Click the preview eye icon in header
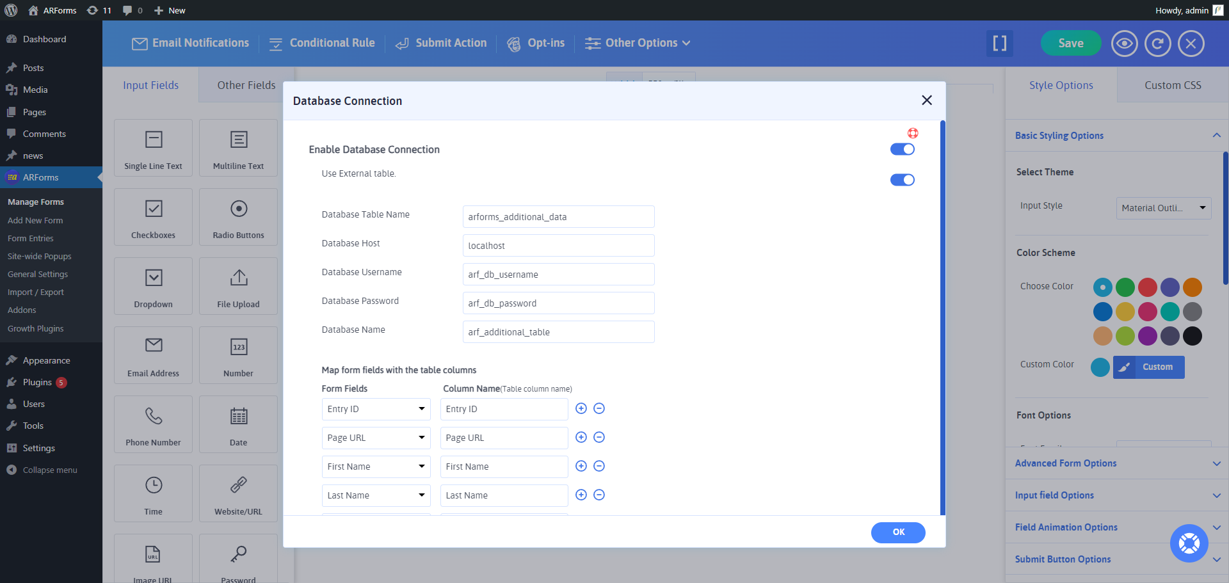 coord(1124,44)
